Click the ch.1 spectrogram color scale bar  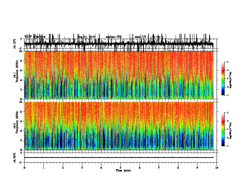coord(223,79)
